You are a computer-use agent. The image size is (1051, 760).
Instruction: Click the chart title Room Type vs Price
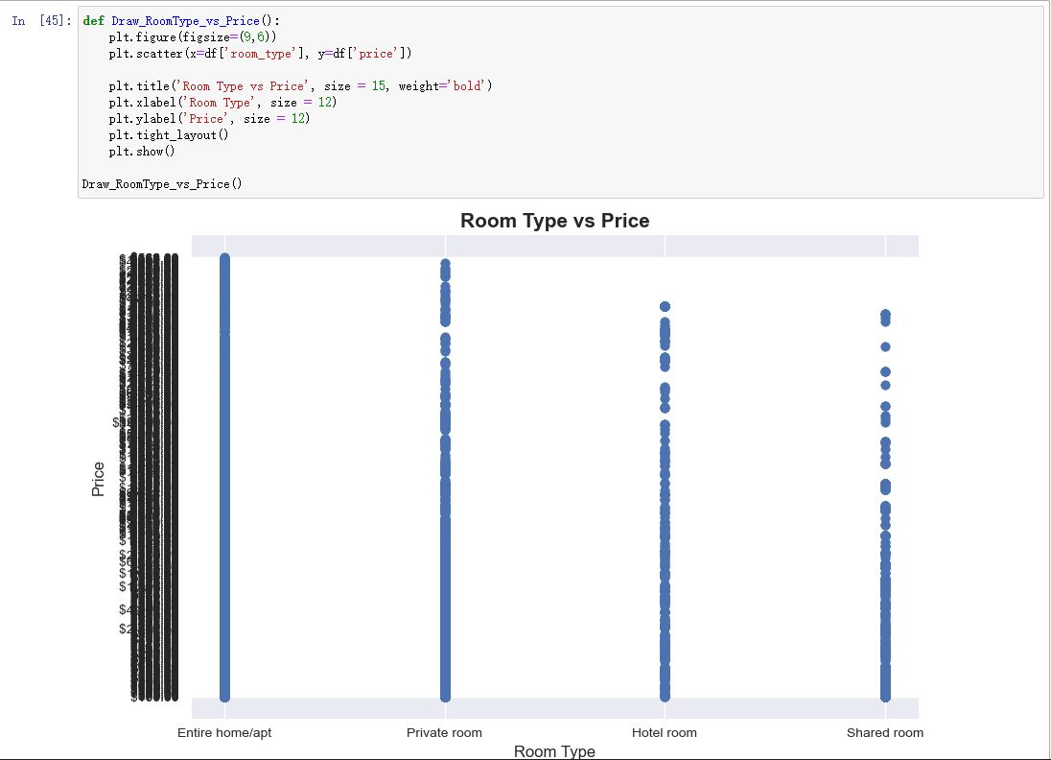(554, 221)
